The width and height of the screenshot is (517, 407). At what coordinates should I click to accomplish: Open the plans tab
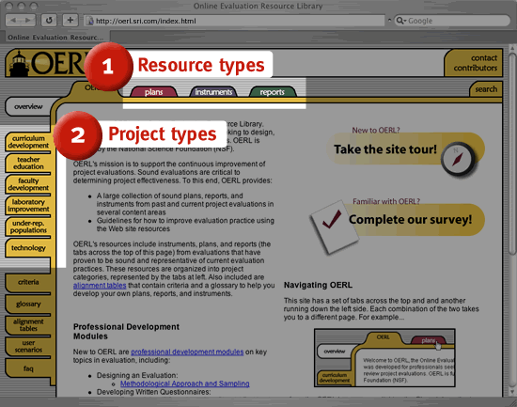153,92
